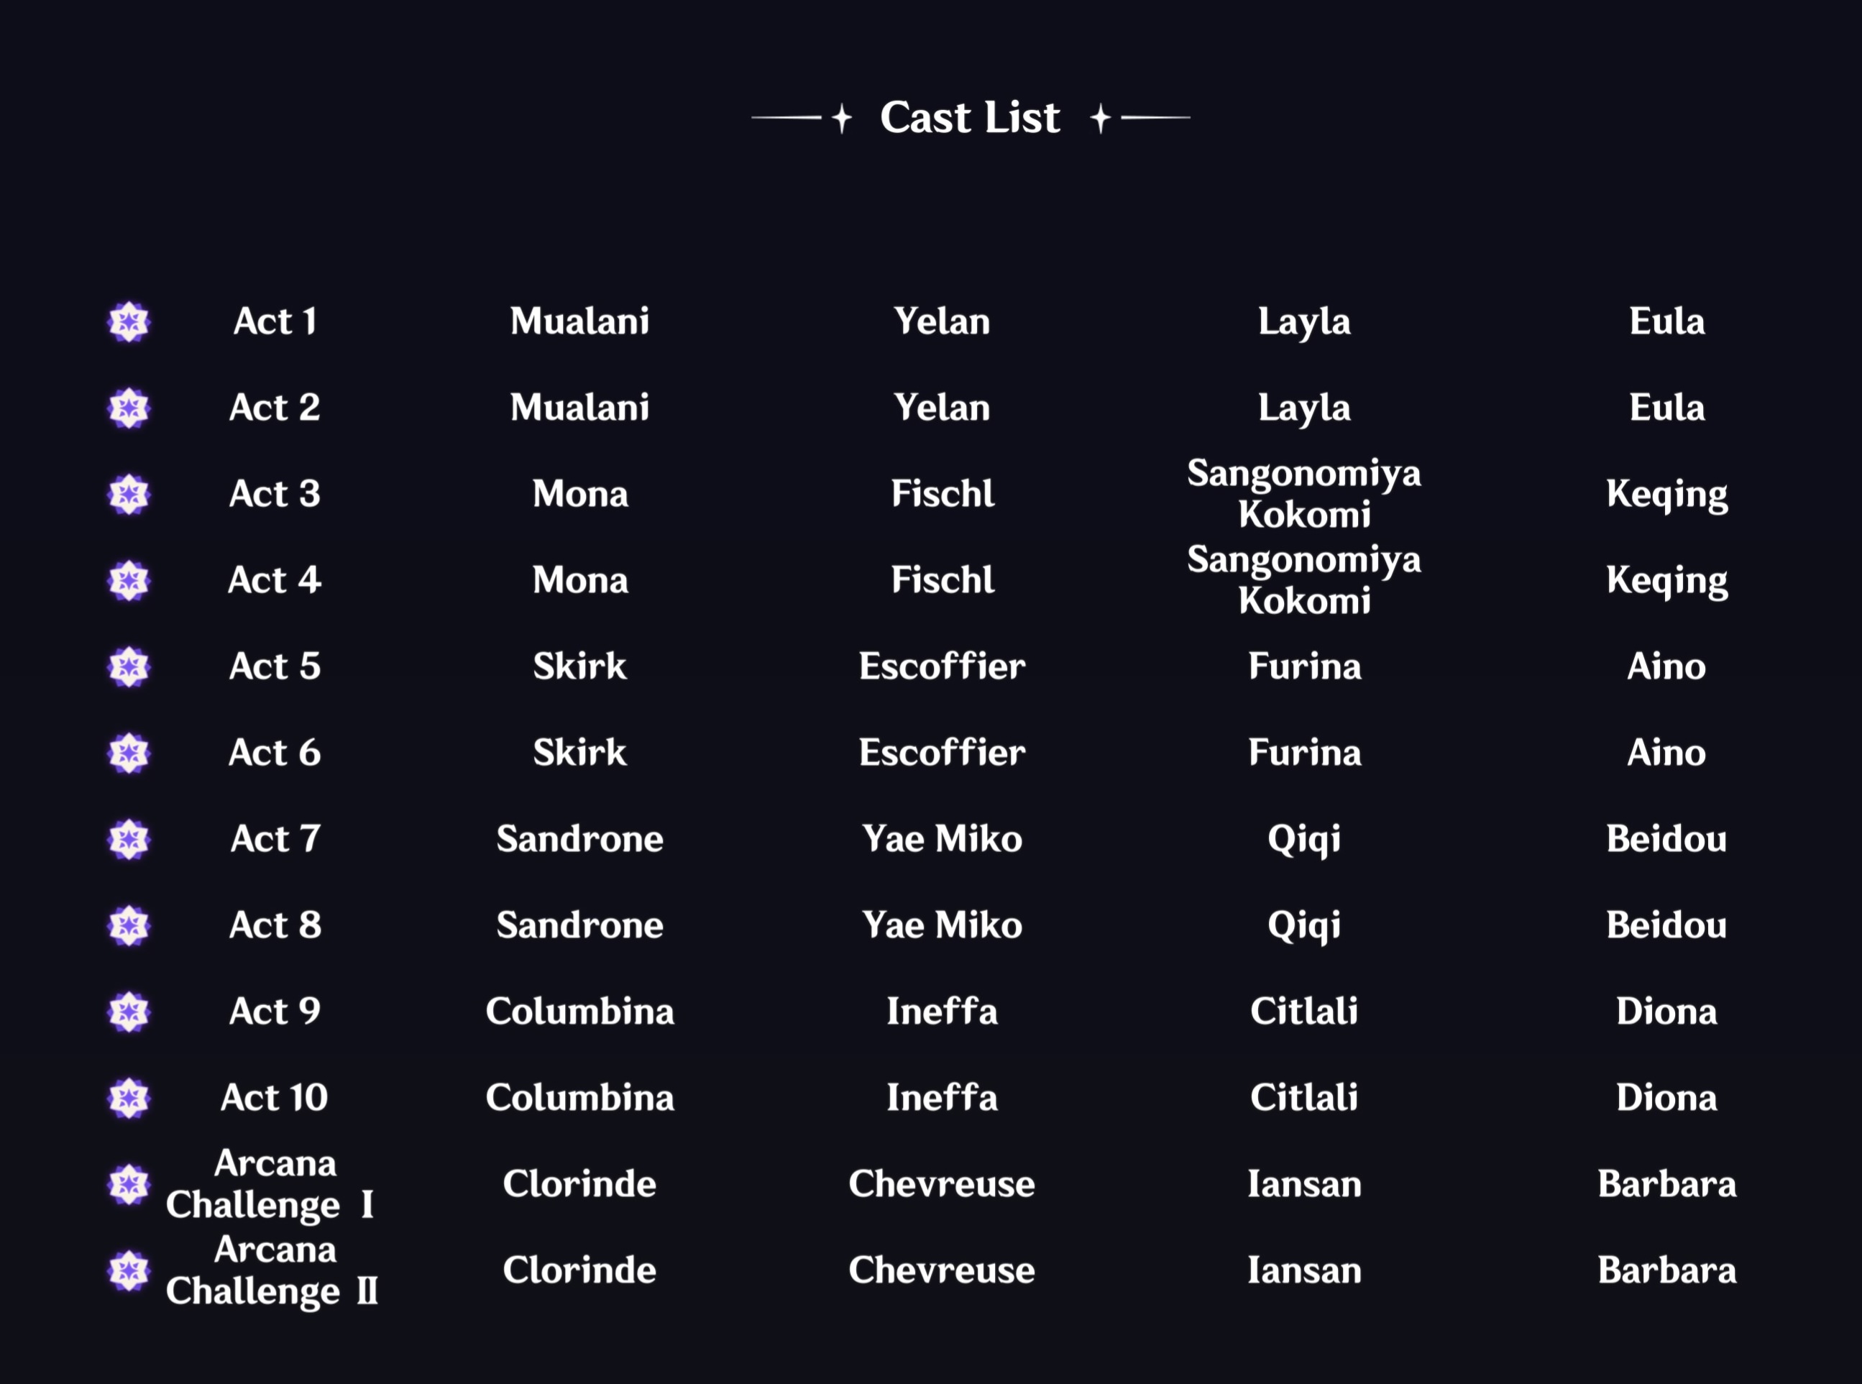This screenshot has height=1384, width=1862.
Task: Click the star emblem next to Act 7
Action: tap(129, 840)
